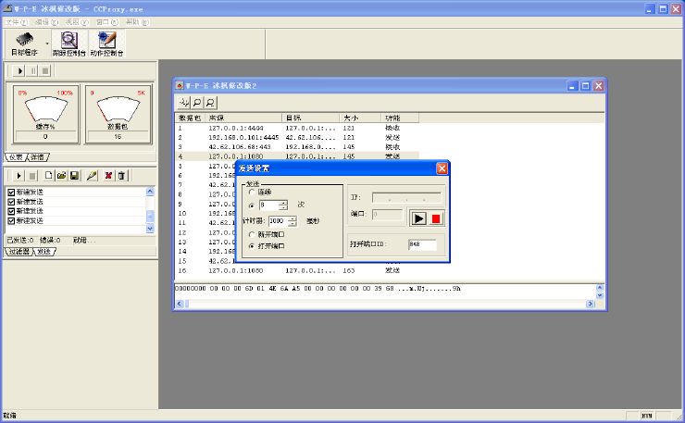Clear the send list with the trash icon
Screen dimensions: 685x423
tap(121, 176)
